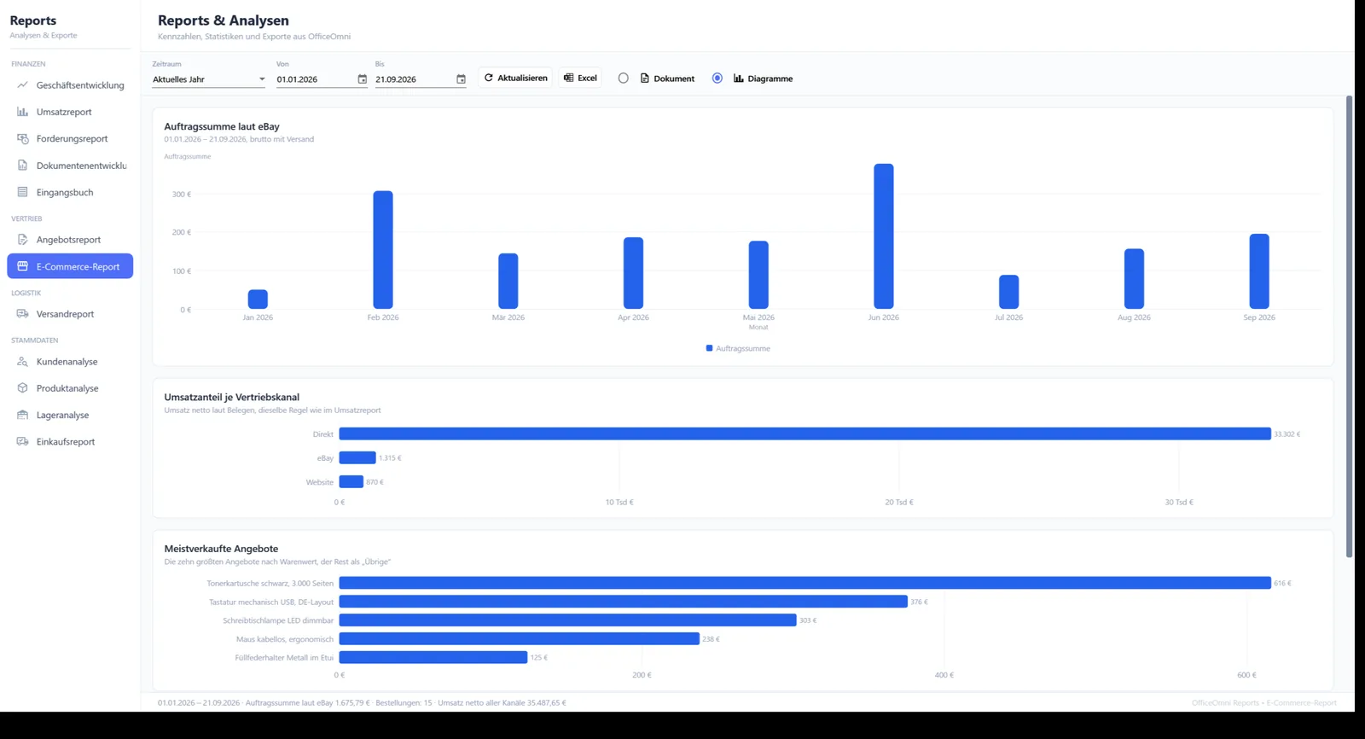Click the Website channel label
The height and width of the screenshot is (739, 1365).
pyautogui.click(x=320, y=482)
